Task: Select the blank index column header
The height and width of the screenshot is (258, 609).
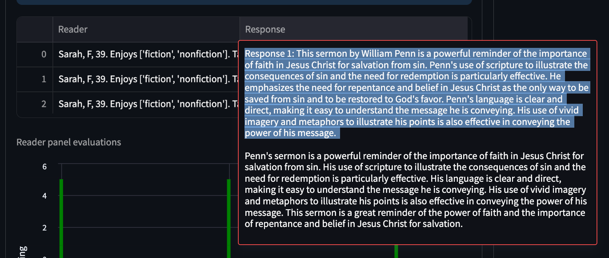Action: pos(35,30)
